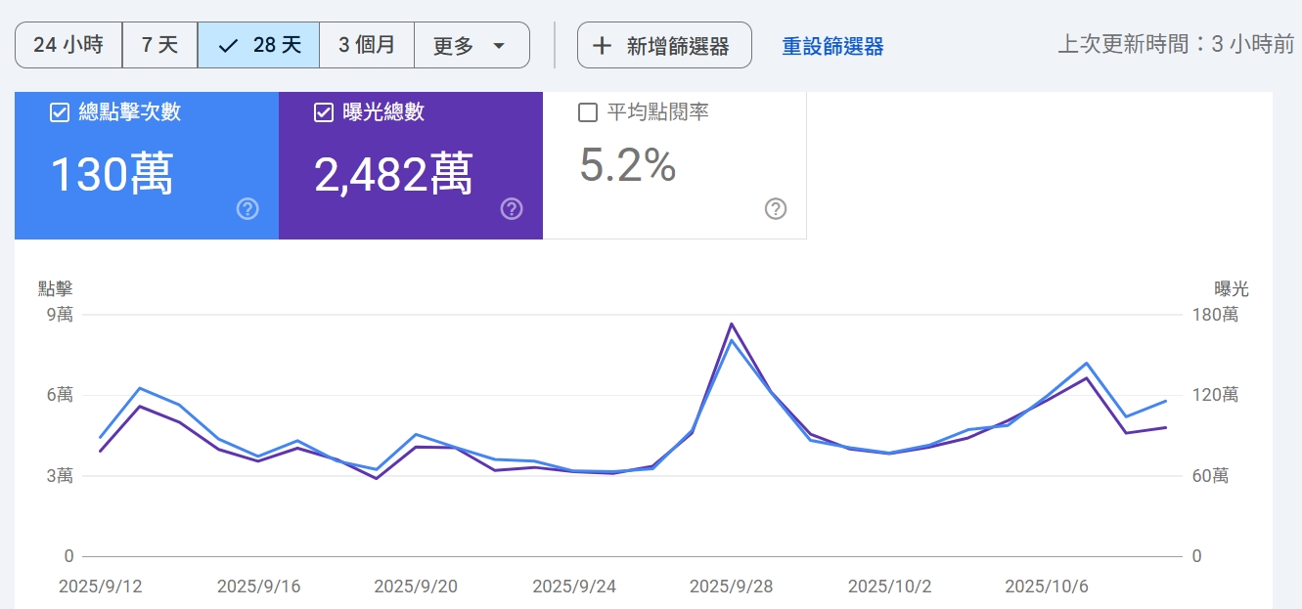Image resolution: width=1302 pixels, height=609 pixels.
Task: Click the 新增篩選器 button
Action: (664, 46)
